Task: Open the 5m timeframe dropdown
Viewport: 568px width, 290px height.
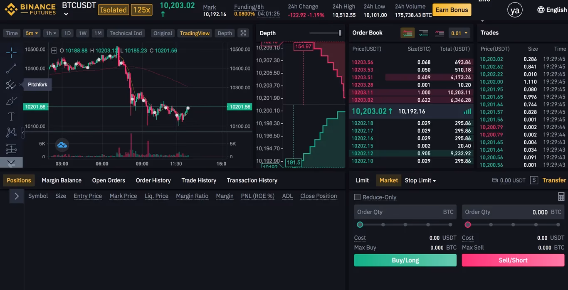Action: tap(32, 33)
